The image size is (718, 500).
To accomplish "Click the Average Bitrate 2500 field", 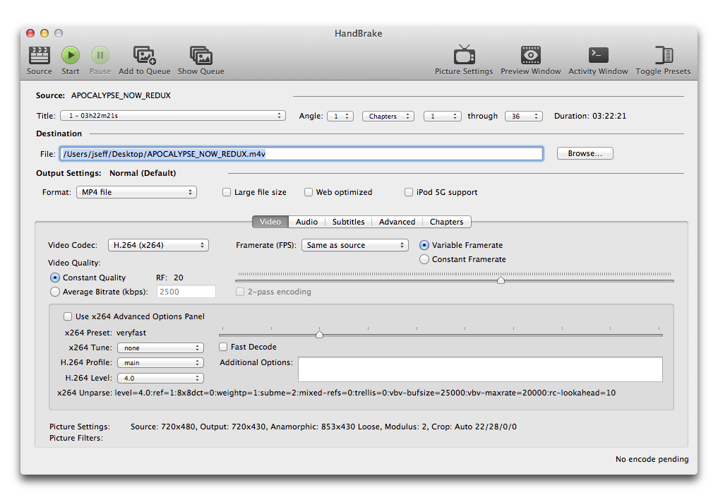I will (x=186, y=292).
